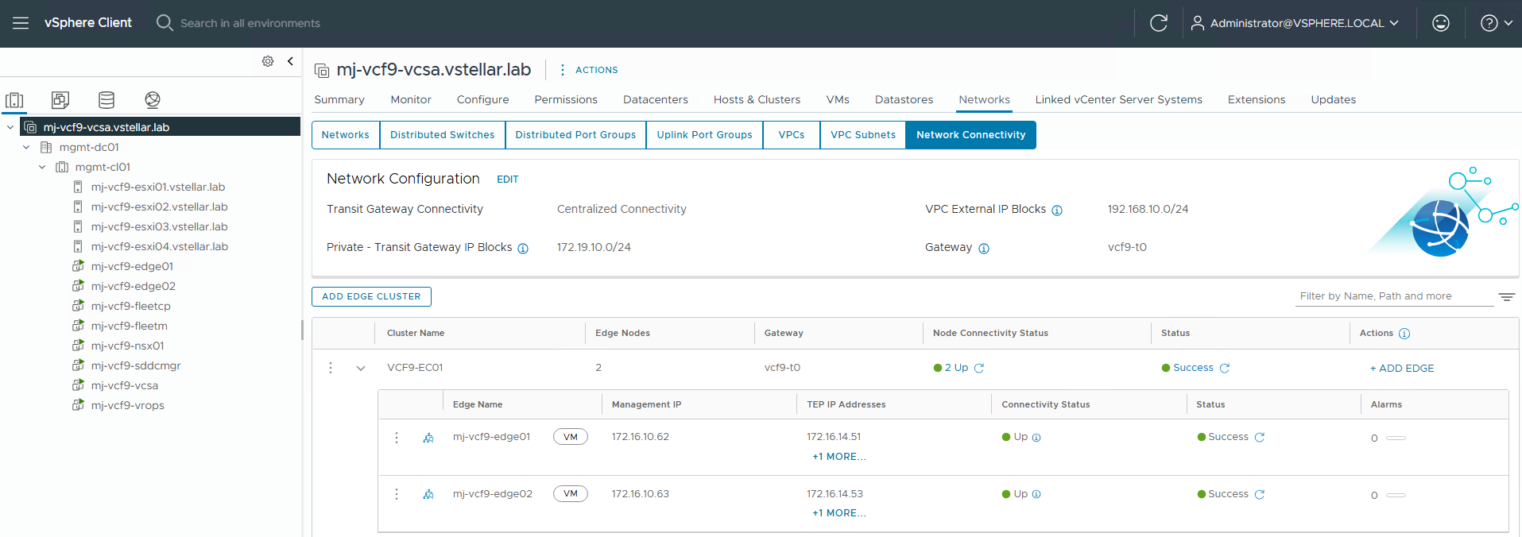Click the global refresh icon
This screenshot has width=1522, height=537.
[1158, 23]
